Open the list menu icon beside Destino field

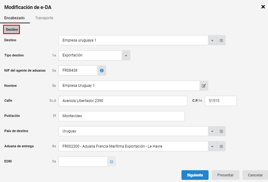[x=221, y=40]
